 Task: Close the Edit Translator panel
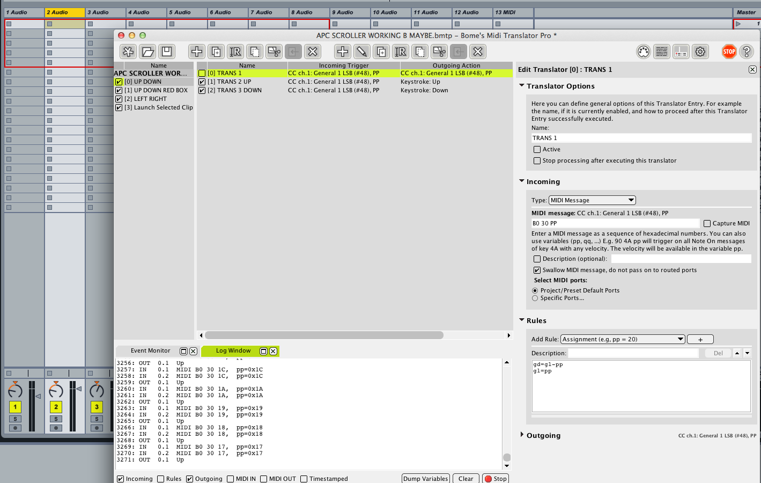tap(752, 70)
